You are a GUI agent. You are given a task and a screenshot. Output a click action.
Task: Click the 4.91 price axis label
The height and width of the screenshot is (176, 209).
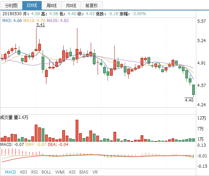pos(201,63)
